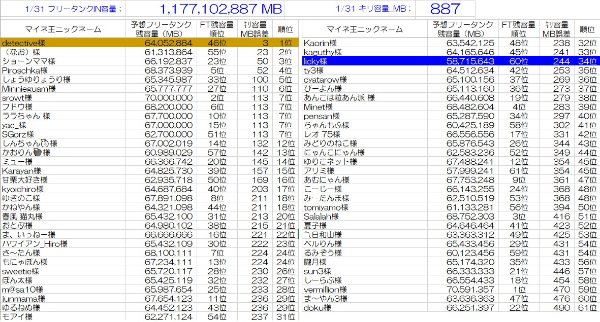The width and height of the screenshot is (600, 322).
Task: Select the 'Piroschka様' row name
Action: (63, 70)
